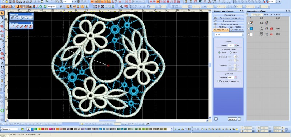
Task: Click the red stitch-edit cursor icon
Action: pos(126,7)
